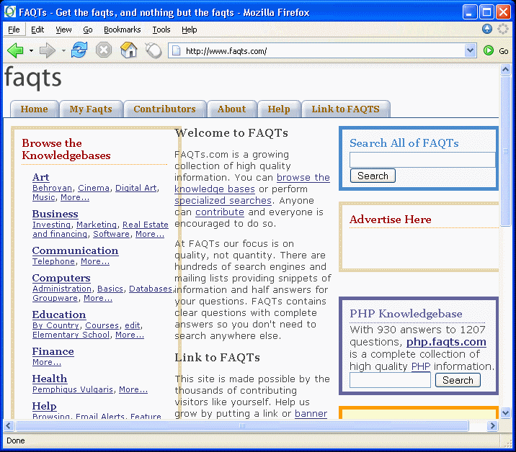This screenshot has height=452, width=516.
Task: Click the Courses link under Education
Action: (x=102, y=325)
